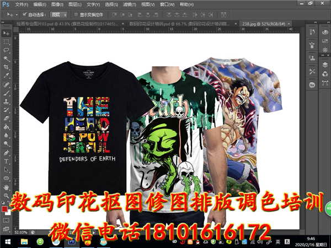Switch to the 数码印花设计培训.psd tab
Screen dimensions: 331x248
(x=179, y=24)
